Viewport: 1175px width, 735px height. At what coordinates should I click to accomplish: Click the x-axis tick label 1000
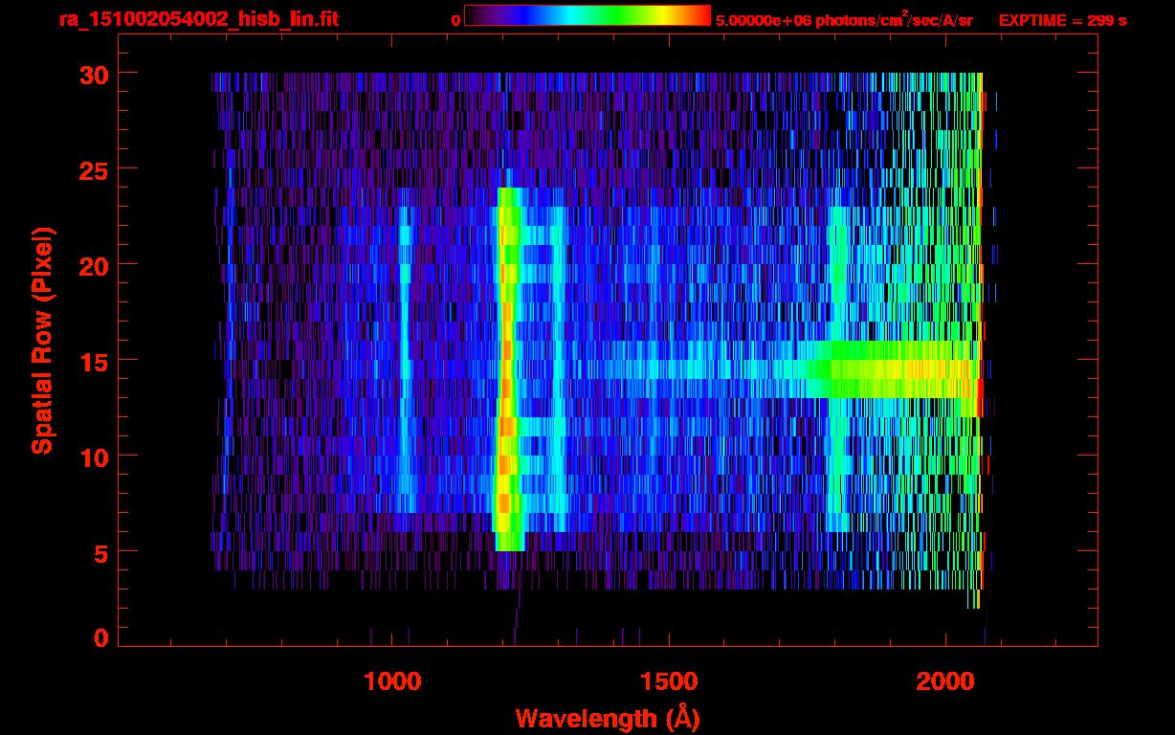tap(392, 681)
